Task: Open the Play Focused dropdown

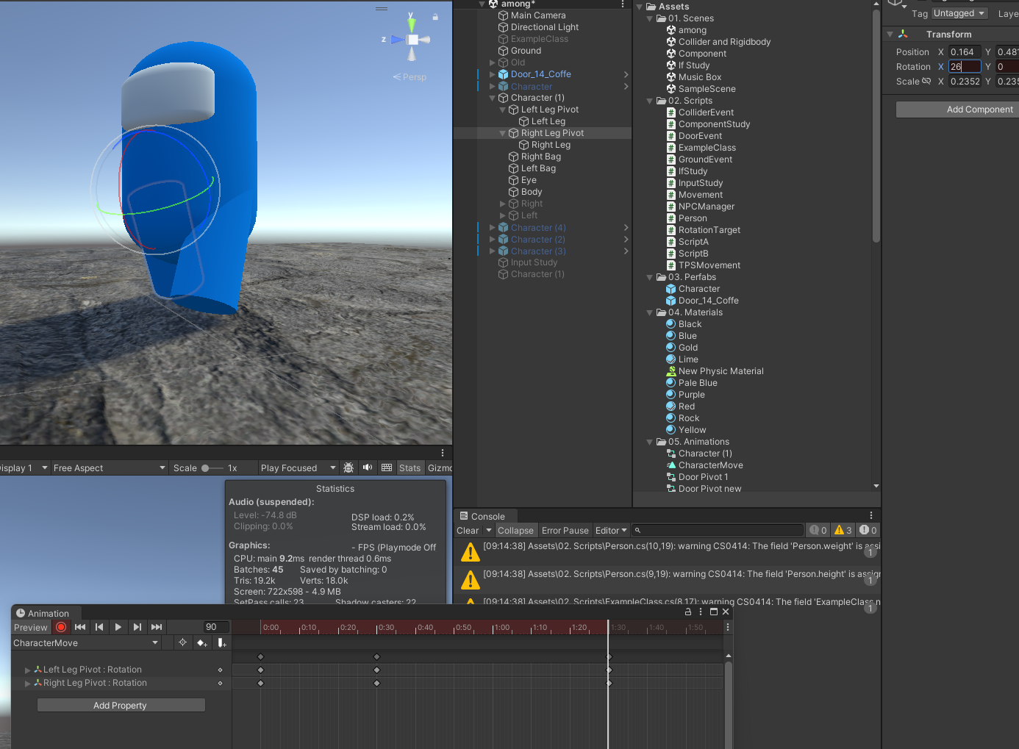Action: [298, 467]
